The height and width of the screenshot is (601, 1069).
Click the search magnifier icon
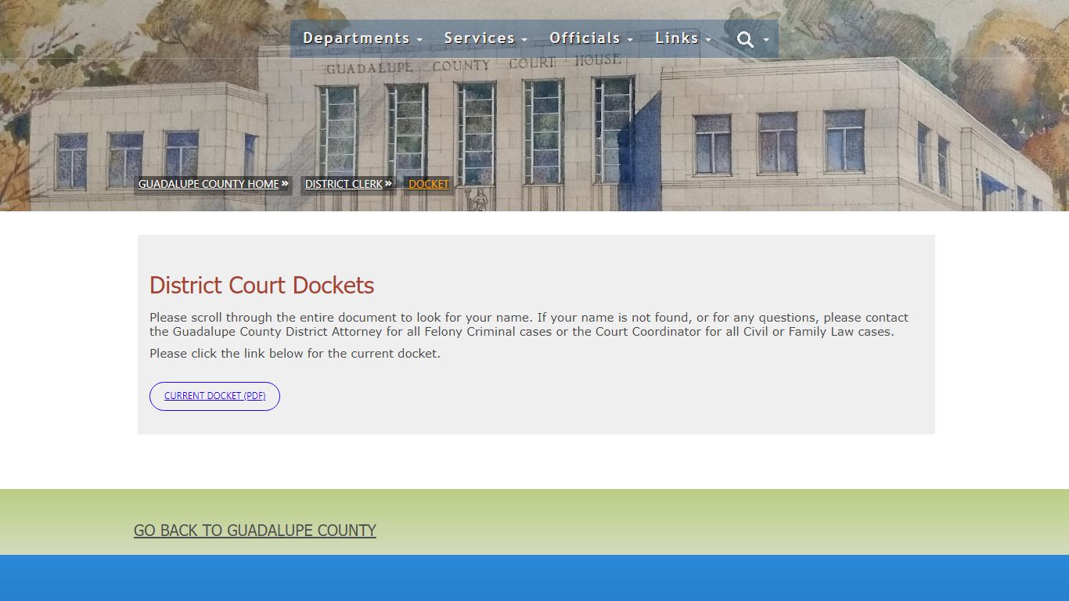[745, 39]
